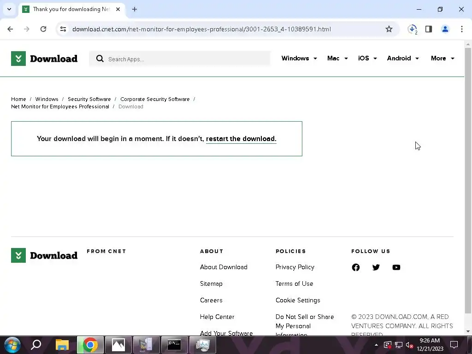Click the page vertical scrollbar
472x354 pixels.
[468, 181]
